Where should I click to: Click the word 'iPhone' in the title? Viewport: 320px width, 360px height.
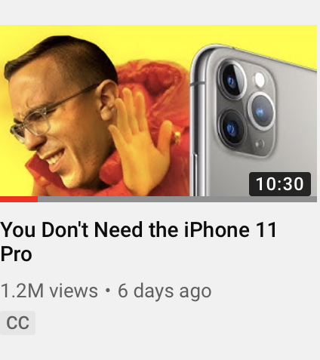point(217,230)
